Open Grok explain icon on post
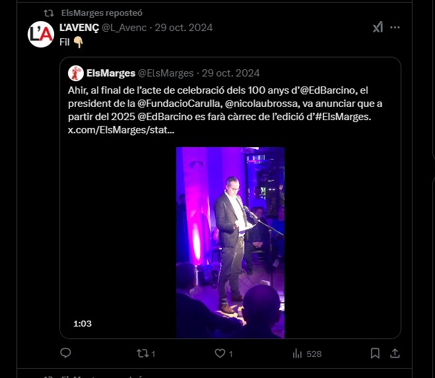 click(x=377, y=28)
